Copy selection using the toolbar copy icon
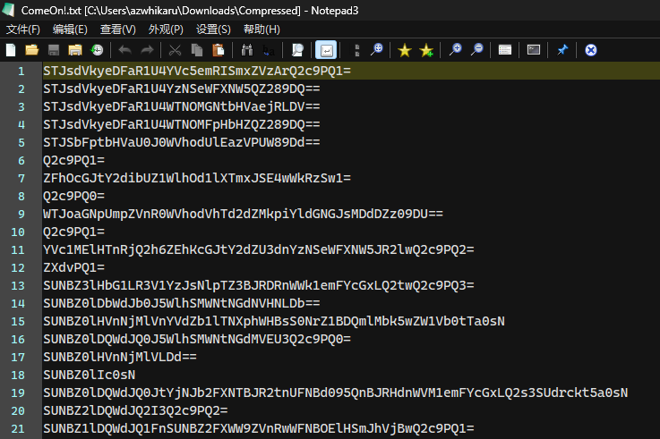This screenshot has height=439, width=660. coord(197,50)
